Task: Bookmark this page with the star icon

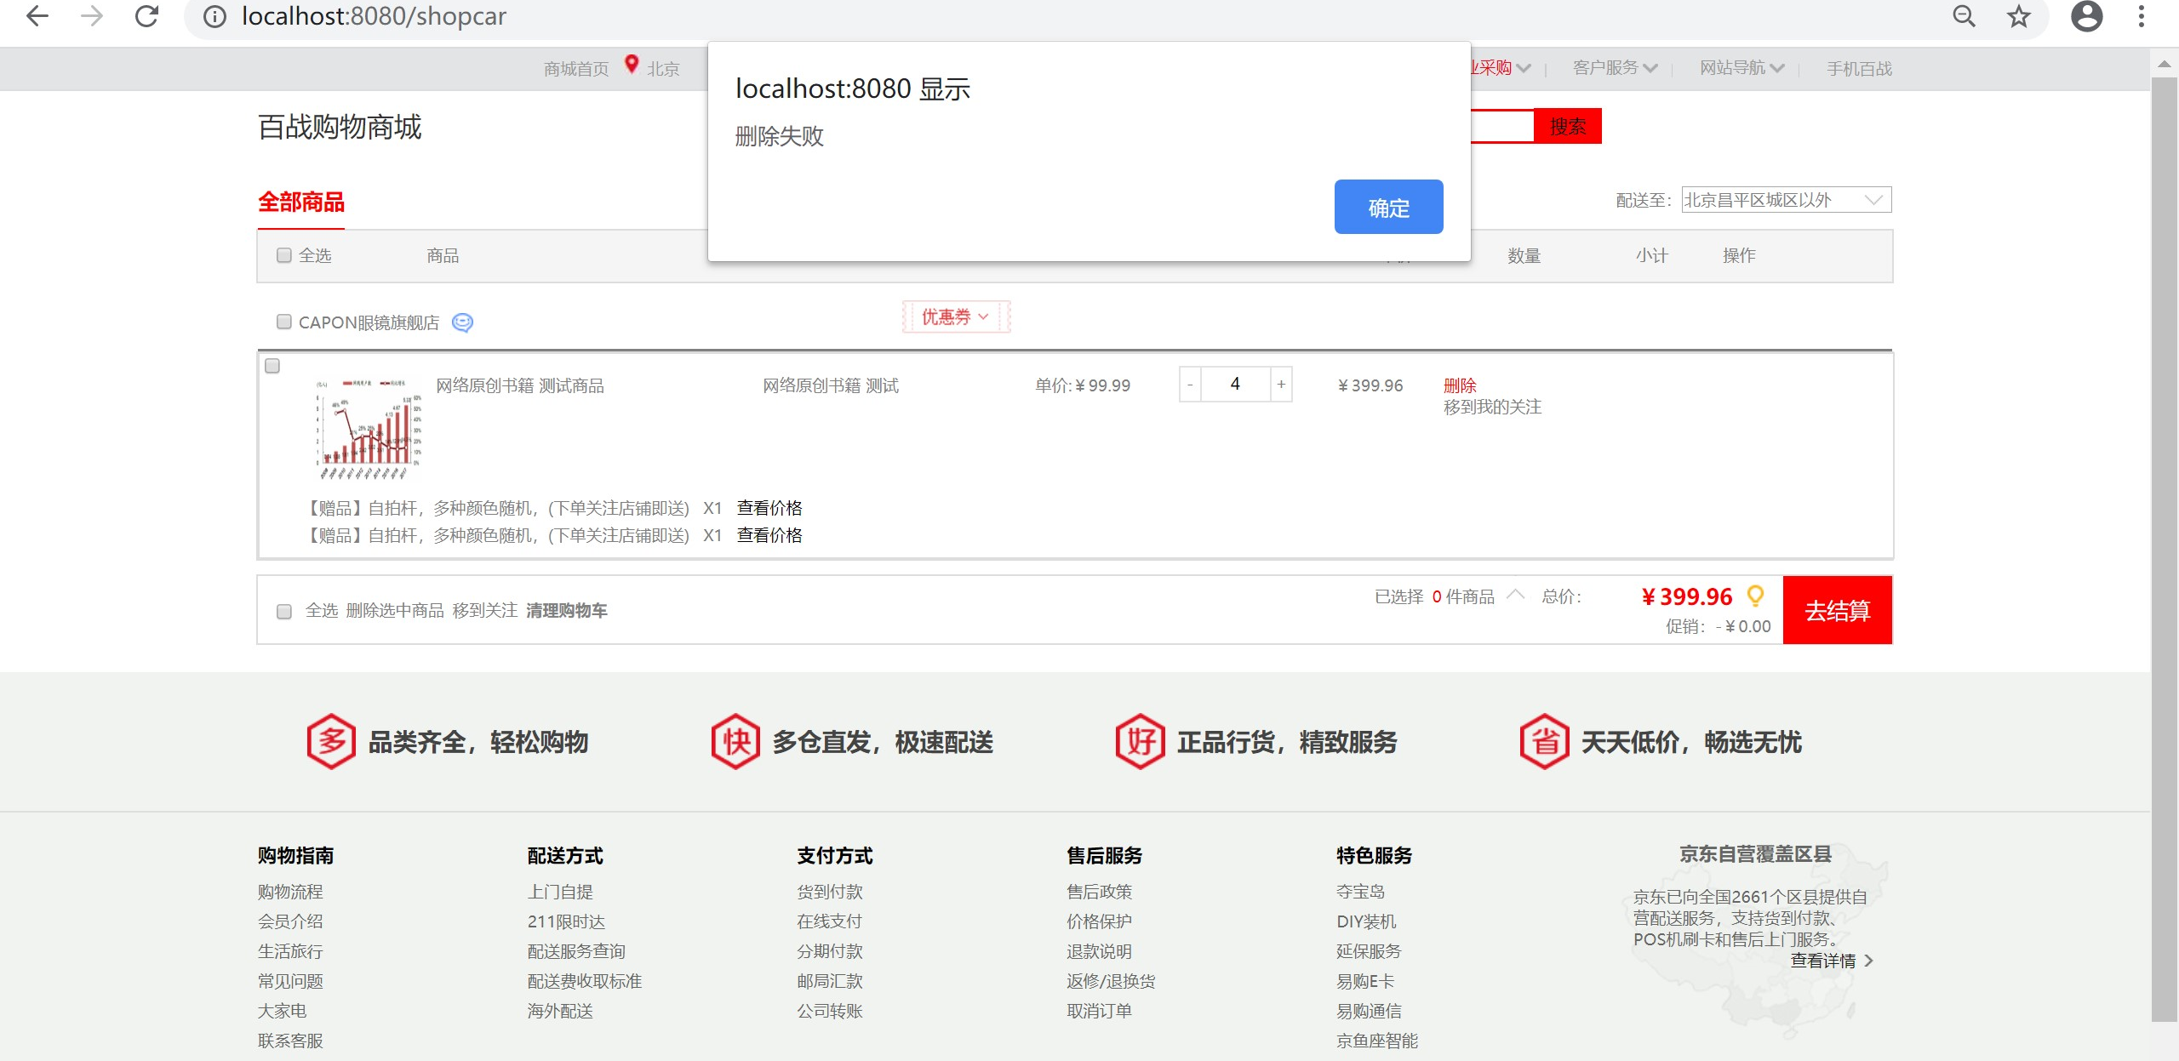Action: (x=2018, y=16)
